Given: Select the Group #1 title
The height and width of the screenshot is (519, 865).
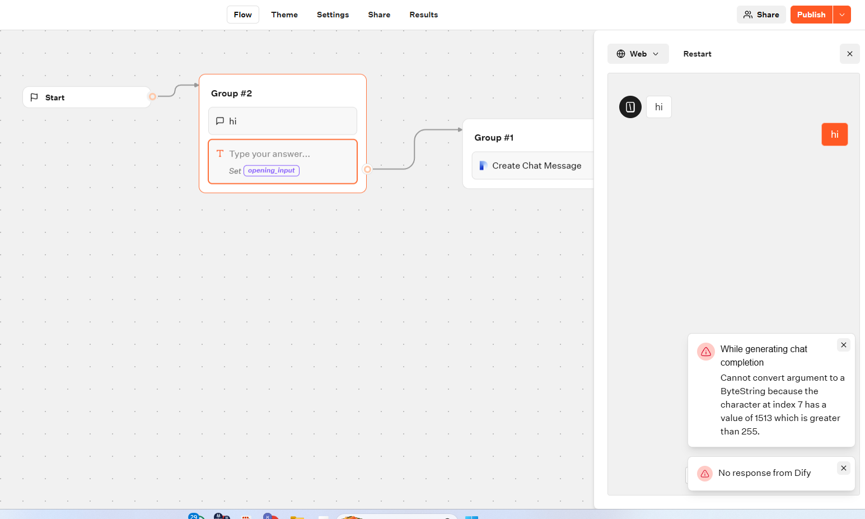Looking at the screenshot, I should pyautogui.click(x=494, y=138).
